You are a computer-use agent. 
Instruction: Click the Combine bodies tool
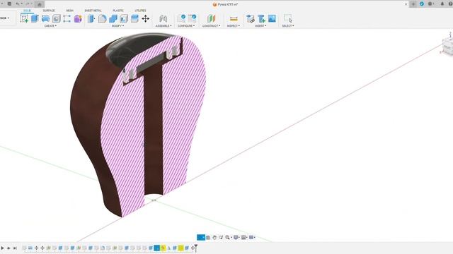tap(113, 19)
